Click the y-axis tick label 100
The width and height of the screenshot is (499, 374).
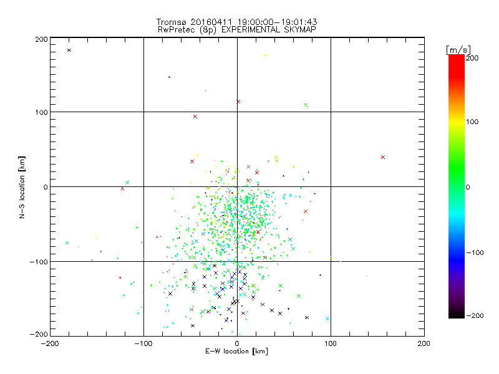(41, 112)
